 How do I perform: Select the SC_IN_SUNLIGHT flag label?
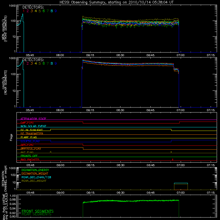tap(32, 130)
